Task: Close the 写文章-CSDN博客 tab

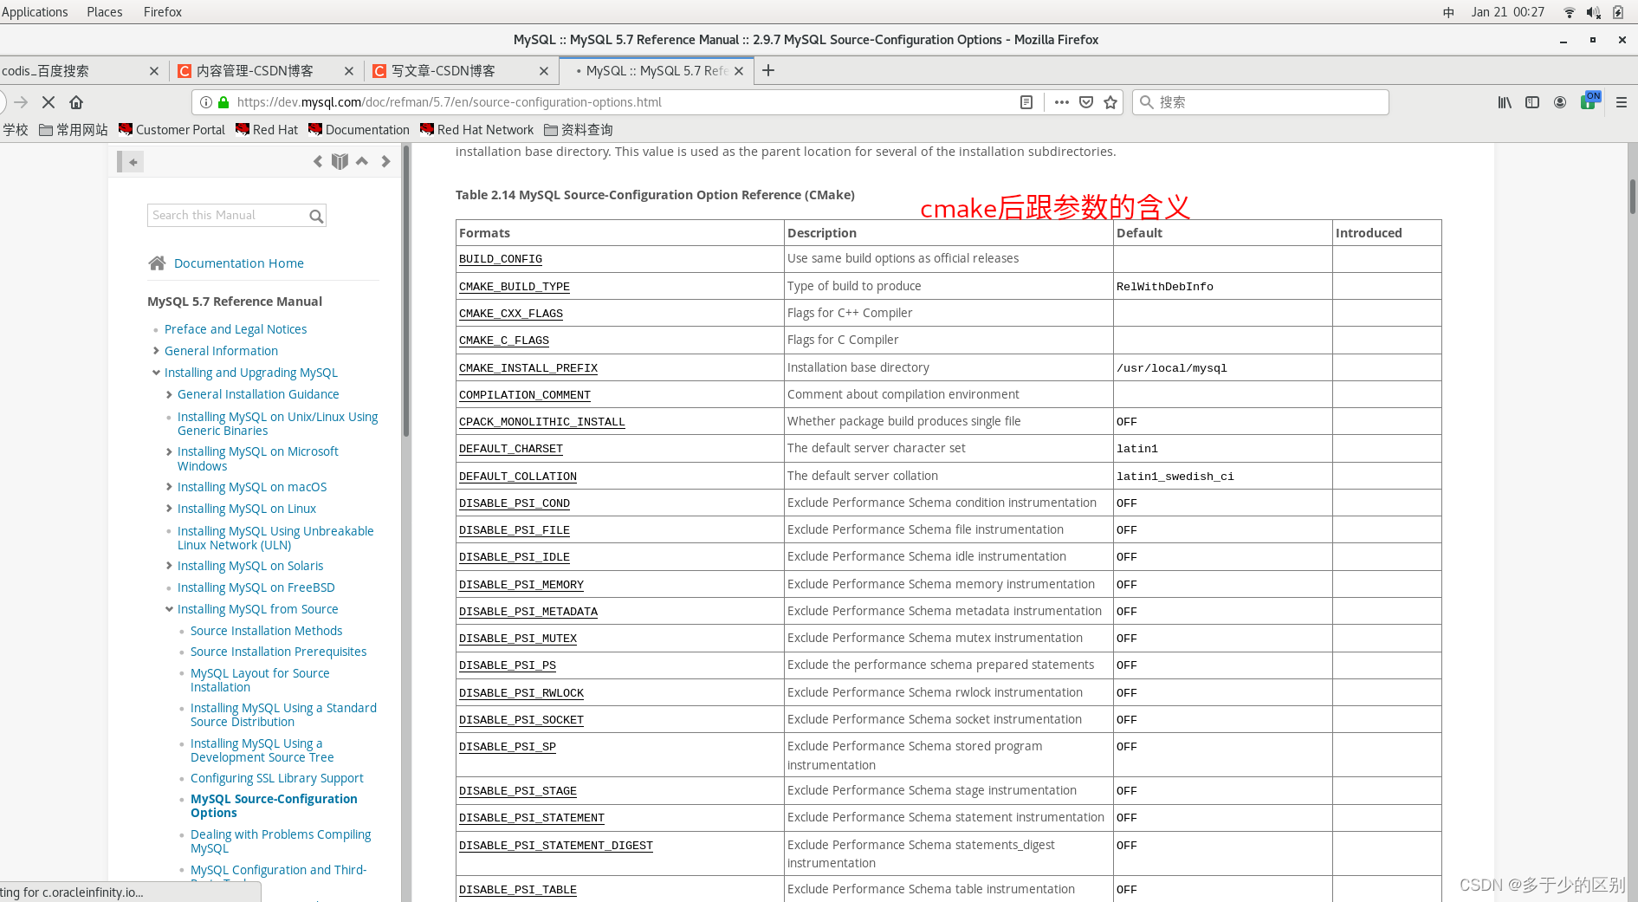Action: pos(544,71)
